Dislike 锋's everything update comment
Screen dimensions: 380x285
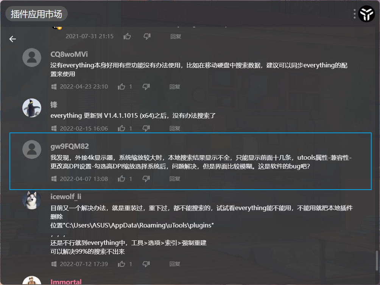pyautogui.click(x=146, y=128)
